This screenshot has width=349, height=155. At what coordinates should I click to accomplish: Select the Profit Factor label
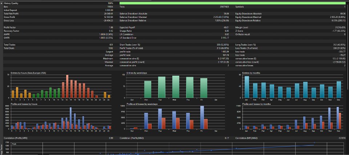9,27
